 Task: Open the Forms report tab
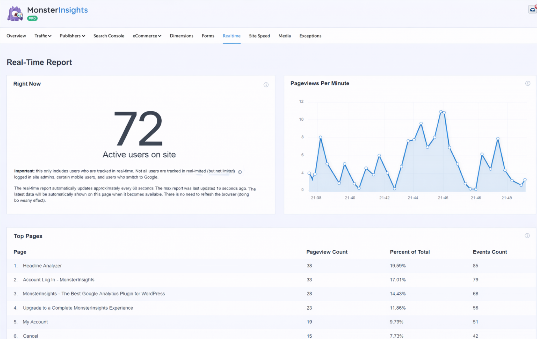point(208,36)
